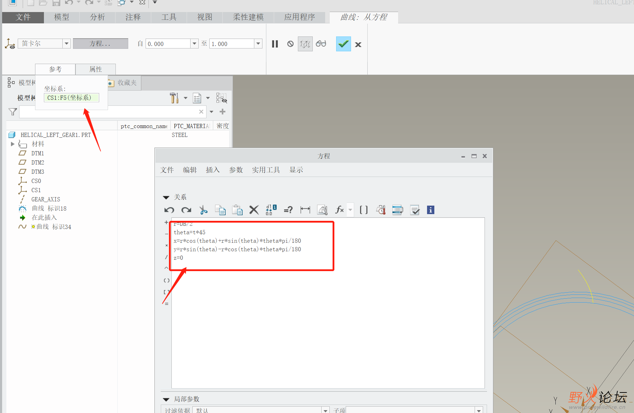Toggle dimension names and values icon
Image resolution: width=634 pixels, height=413 pixels.
coord(271,210)
